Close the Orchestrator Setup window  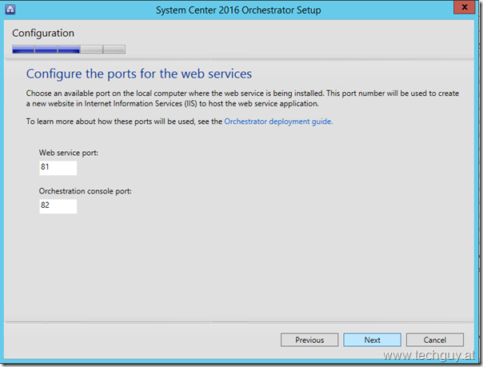coord(465,7)
